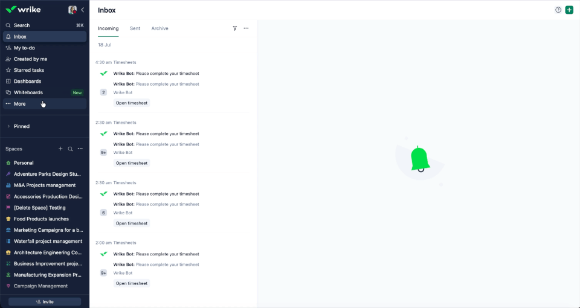Viewport: 580px width, 308px height.
Task: Click the count badge 6
Action: click(103, 213)
